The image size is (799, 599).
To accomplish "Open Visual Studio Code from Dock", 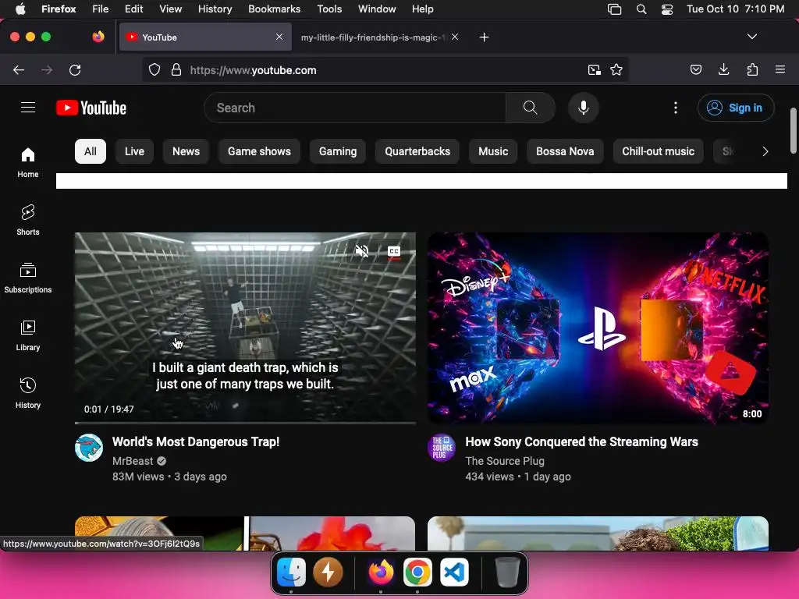I will click(454, 572).
